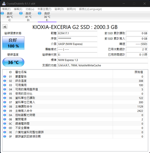Select the 使用的百分比 attribute row

(x=73, y=94)
